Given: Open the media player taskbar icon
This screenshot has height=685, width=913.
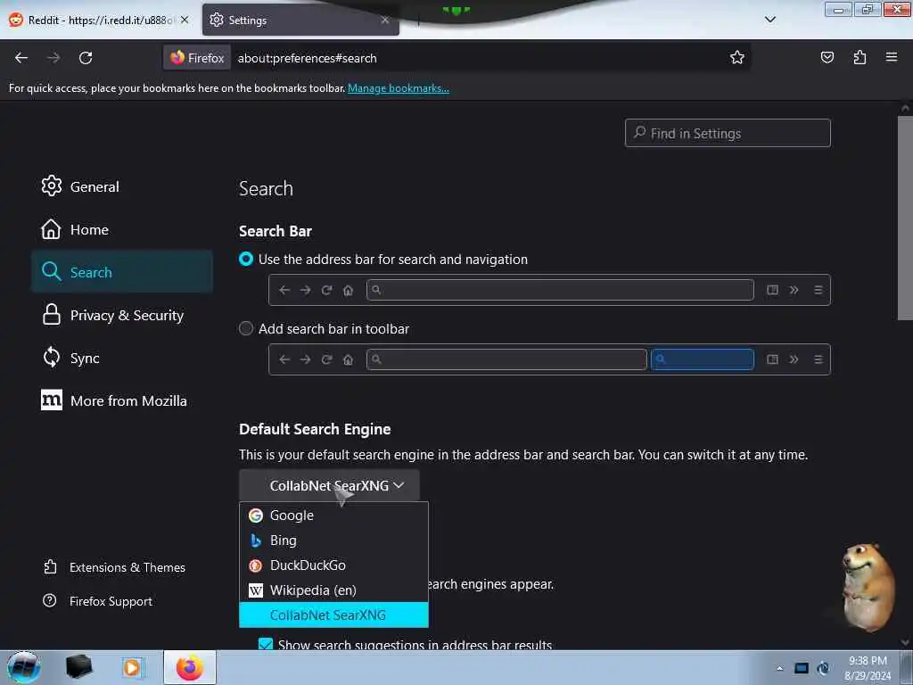Looking at the screenshot, I should pyautogui.click(x=132, y=667).
